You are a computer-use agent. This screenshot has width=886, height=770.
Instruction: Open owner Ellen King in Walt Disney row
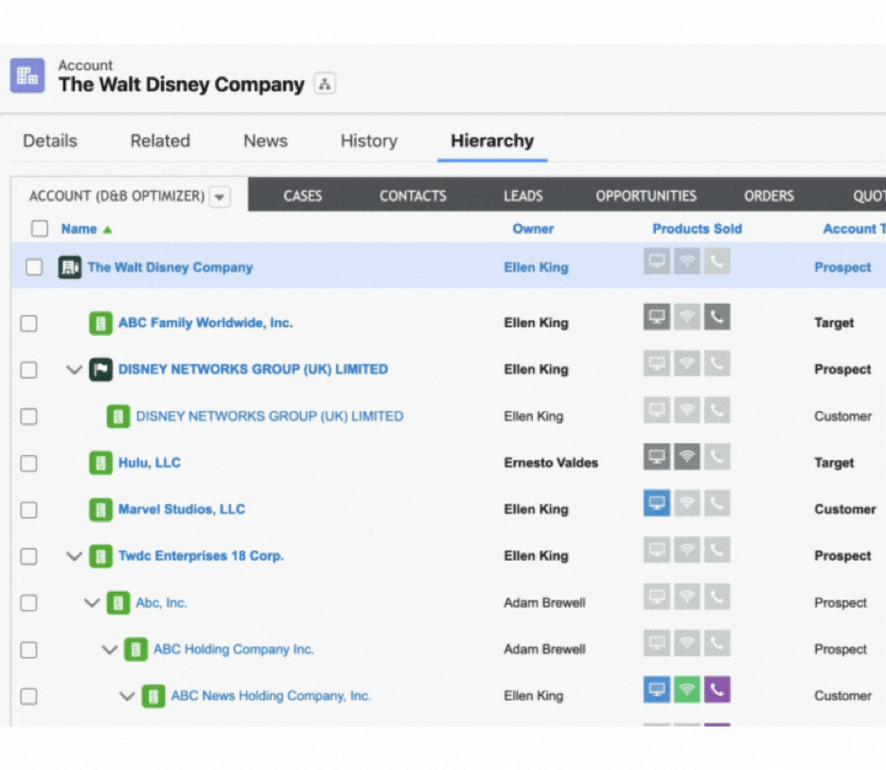coord(536,267)
